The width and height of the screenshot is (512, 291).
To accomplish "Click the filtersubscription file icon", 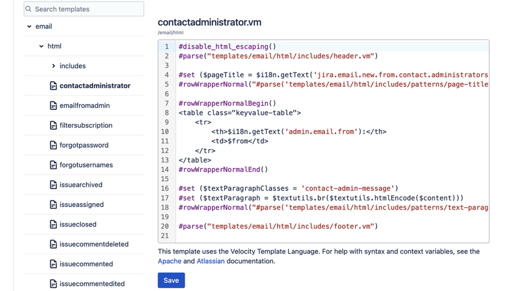I will point(54,125).
